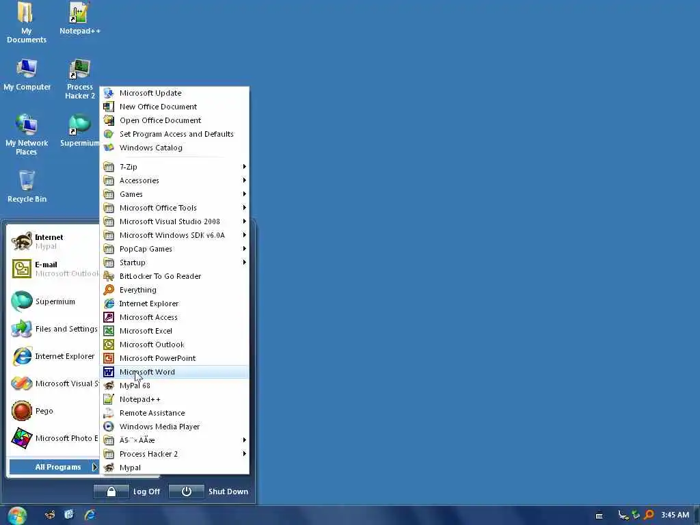The width and height of the screenshot is (700, 525).
Task: Open pinned Internet Mypal entry
Action: (54, 241)
